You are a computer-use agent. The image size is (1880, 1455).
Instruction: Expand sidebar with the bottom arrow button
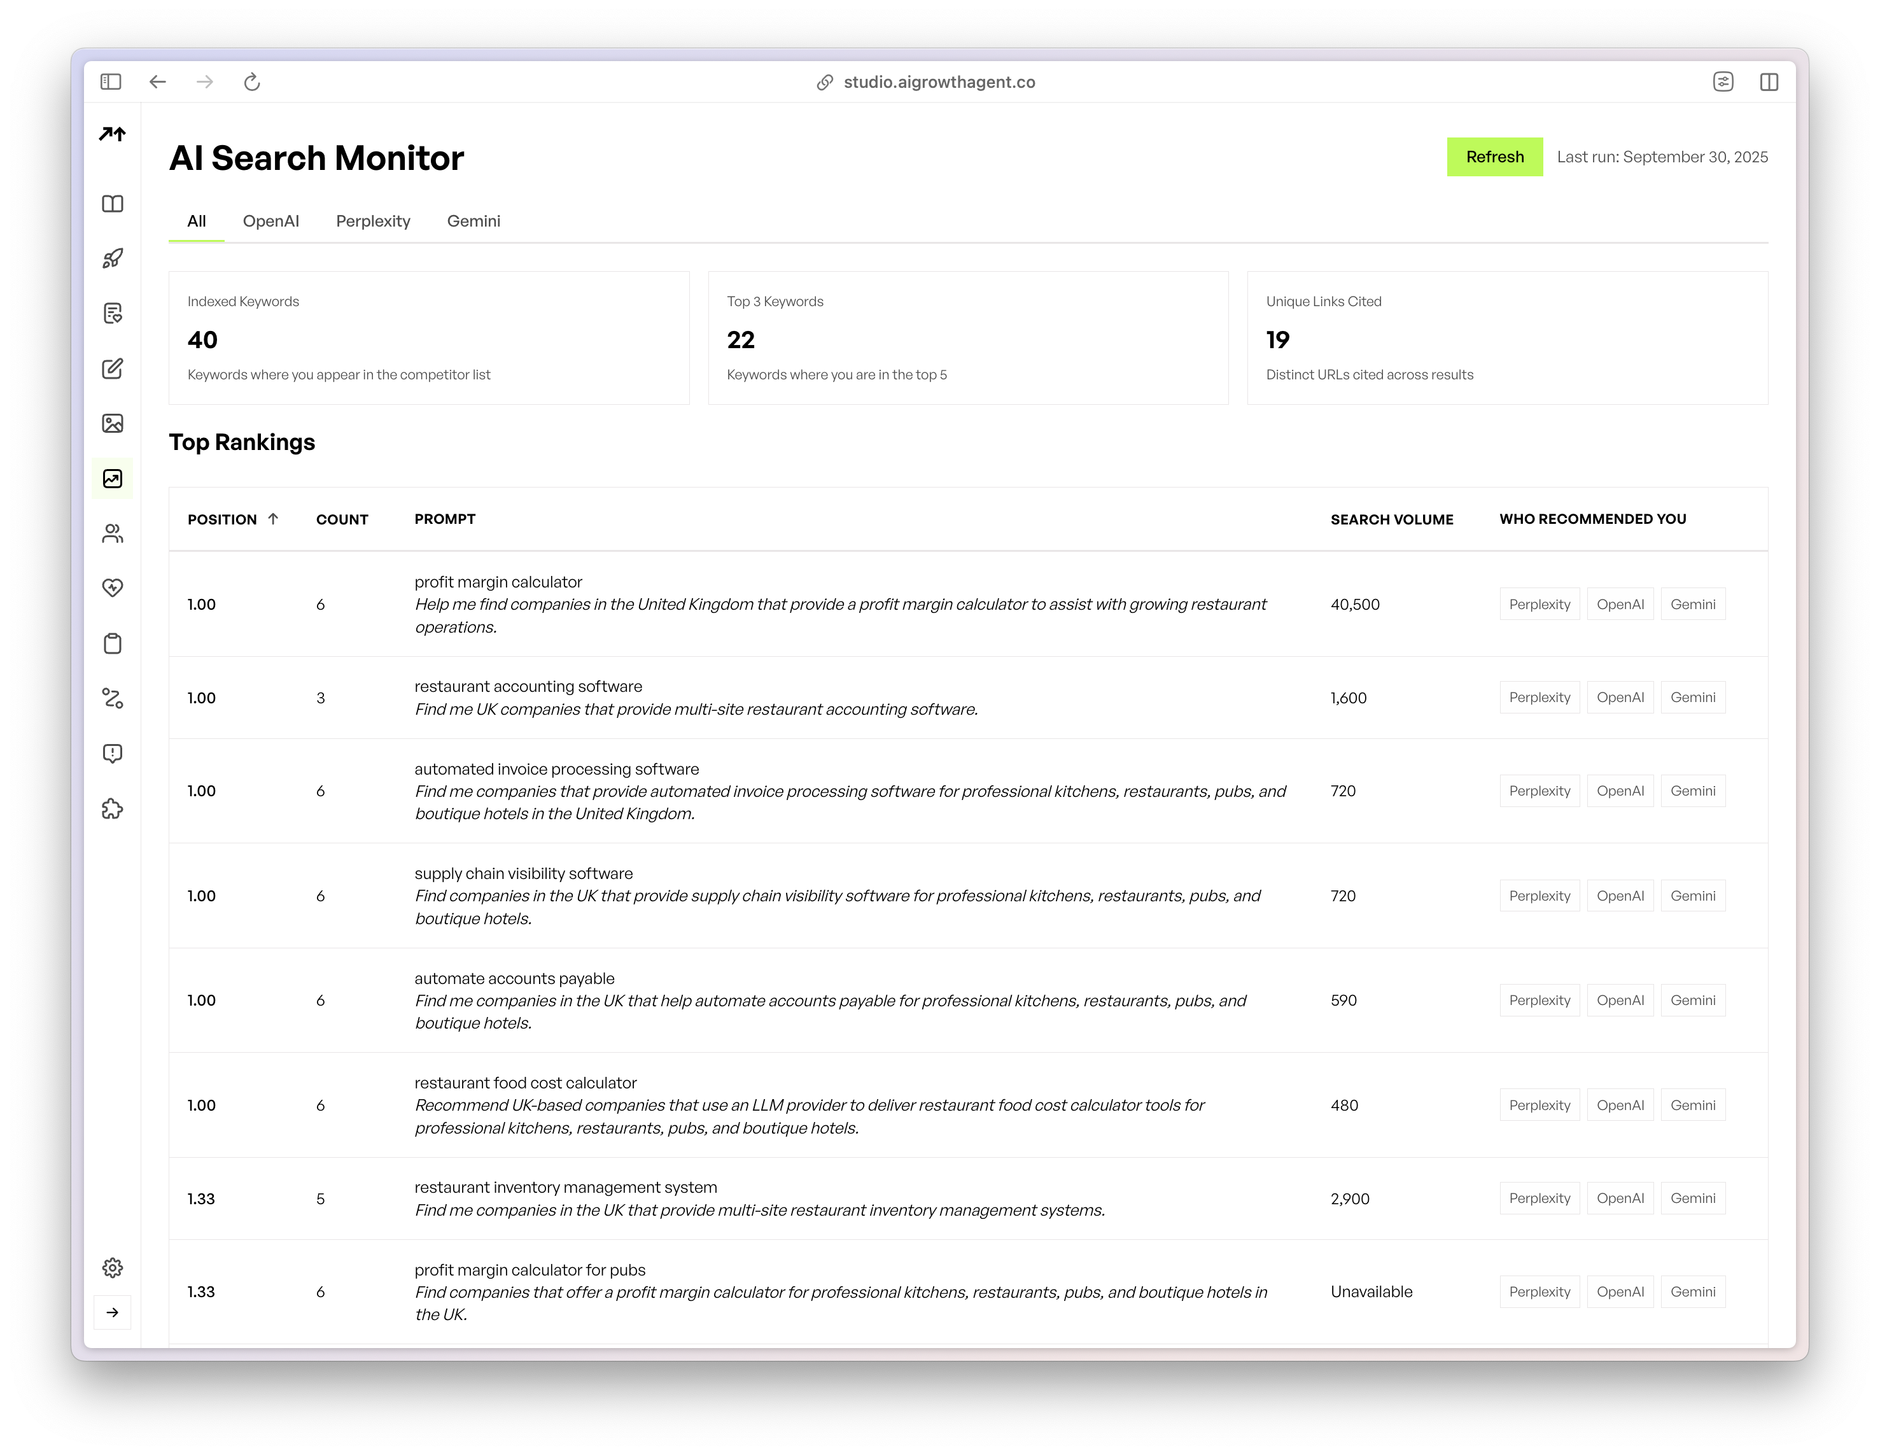(x=113, y=1312)
